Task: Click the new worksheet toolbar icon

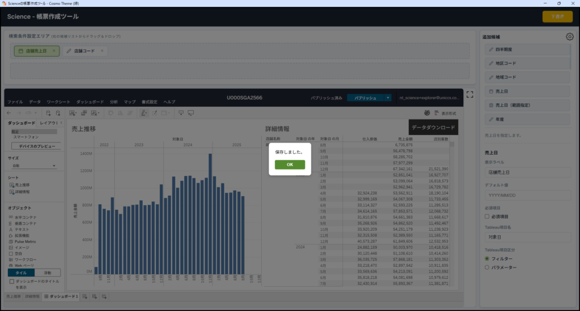Action: 72,113
